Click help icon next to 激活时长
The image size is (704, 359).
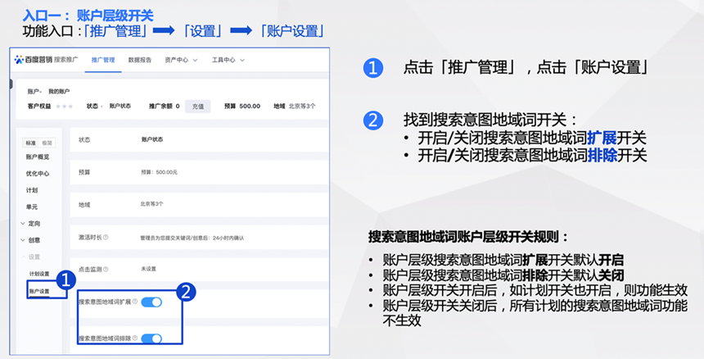(106, 238)
